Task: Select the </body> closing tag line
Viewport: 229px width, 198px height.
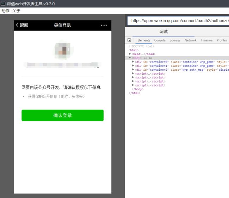Action: [x=137, y=89]
